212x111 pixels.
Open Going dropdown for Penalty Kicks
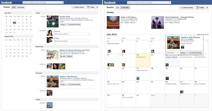pos(63,25)
